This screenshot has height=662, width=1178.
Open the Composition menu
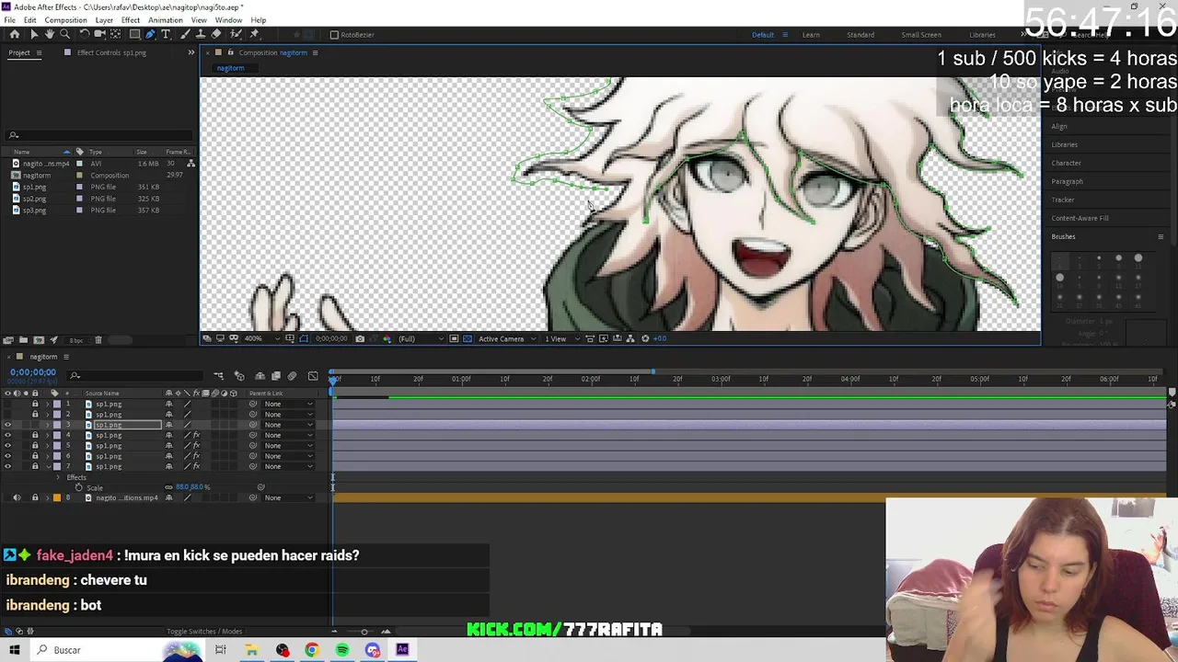pyautogui.click(x=65, y=20)
